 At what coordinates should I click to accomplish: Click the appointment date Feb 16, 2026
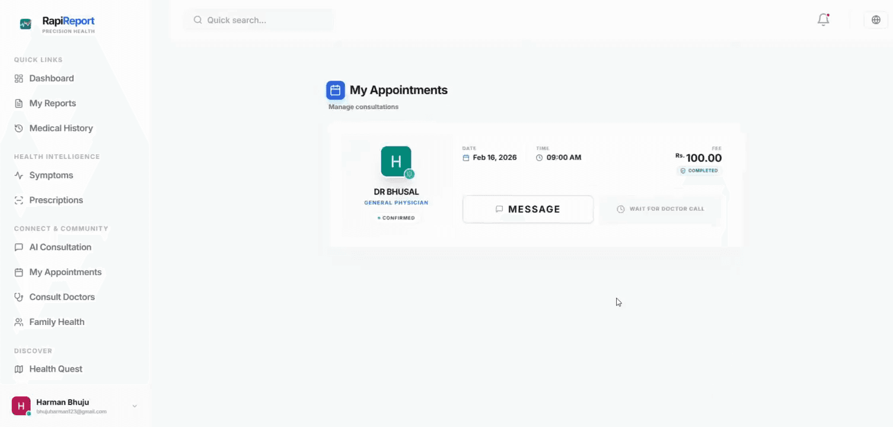point(495,158)
